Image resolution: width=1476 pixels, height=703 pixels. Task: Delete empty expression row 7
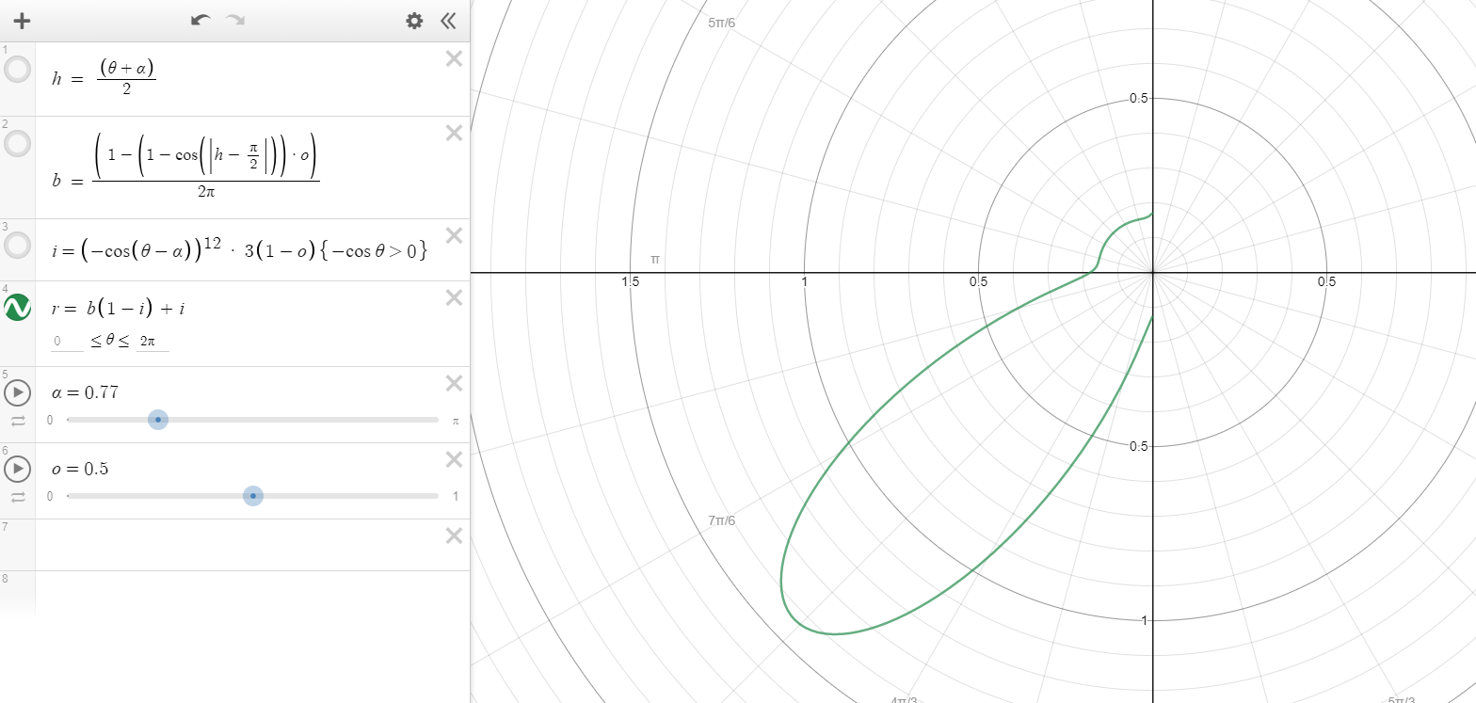[454, 535]
